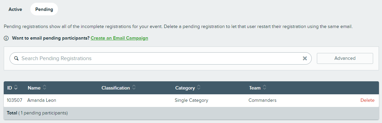382x123 pixels.
Task: Click the Name column header label
Action: point(34,88)
